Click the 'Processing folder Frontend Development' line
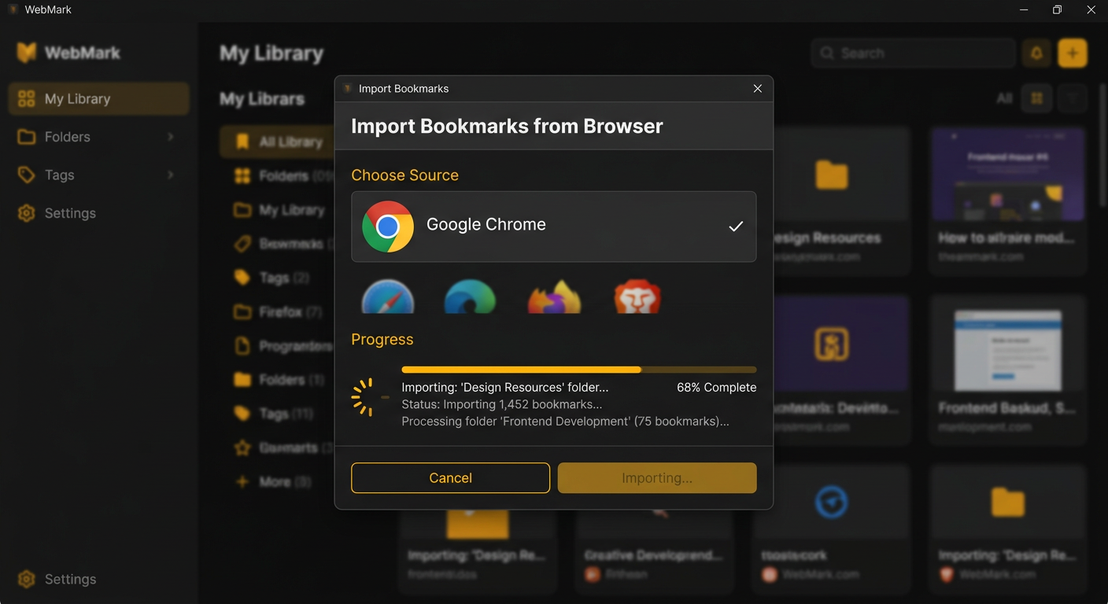Screen dimensions: 1108x604 565,422
